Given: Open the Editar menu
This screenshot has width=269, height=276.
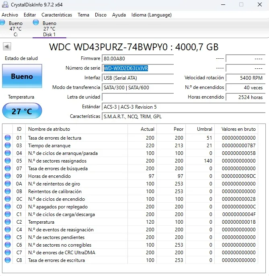Looking at the screenshot, I should 30,15.
